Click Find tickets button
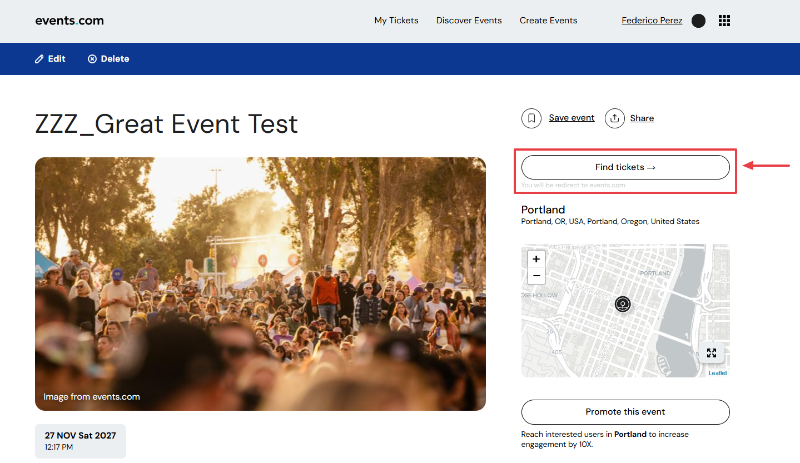The width and height of the screenshot is (800, 463). click(625, 167)
